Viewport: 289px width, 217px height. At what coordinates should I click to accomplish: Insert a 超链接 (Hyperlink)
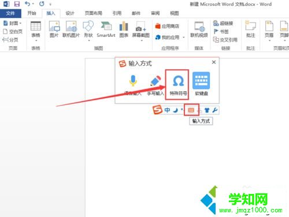[x=223, y=23]
